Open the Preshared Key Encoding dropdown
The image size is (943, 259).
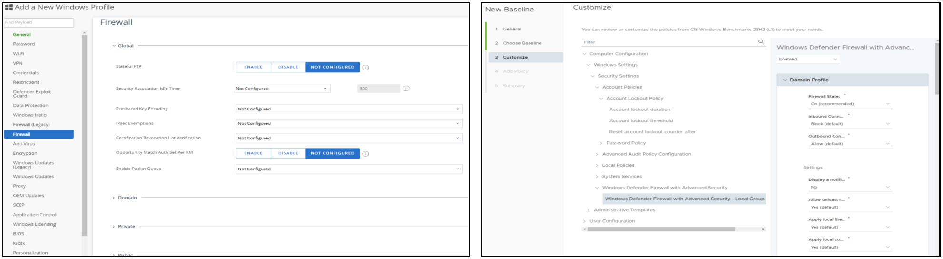click(349, 109)
